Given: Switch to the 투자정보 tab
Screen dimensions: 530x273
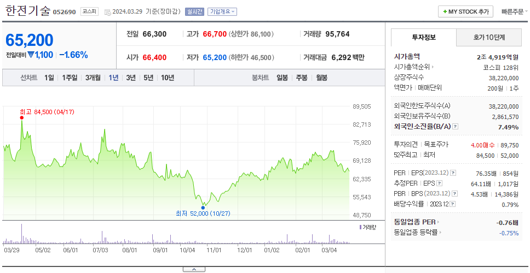Looking at the screenshot, I should point(424,38).
